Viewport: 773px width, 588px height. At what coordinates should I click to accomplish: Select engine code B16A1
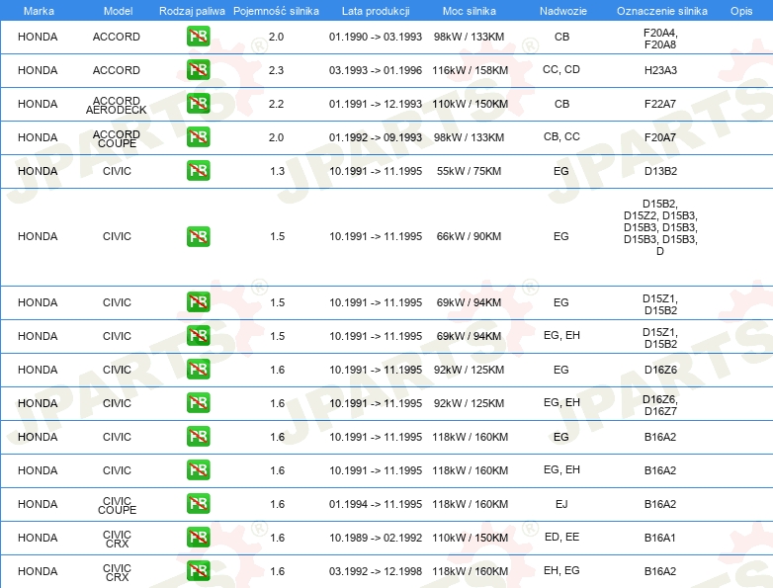point(660,538)
